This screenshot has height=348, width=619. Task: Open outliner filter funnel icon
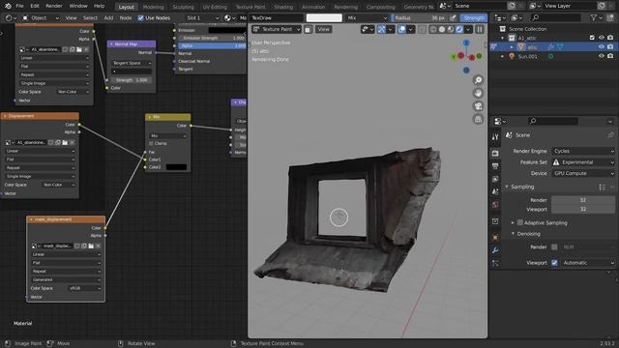click(594, 17)
